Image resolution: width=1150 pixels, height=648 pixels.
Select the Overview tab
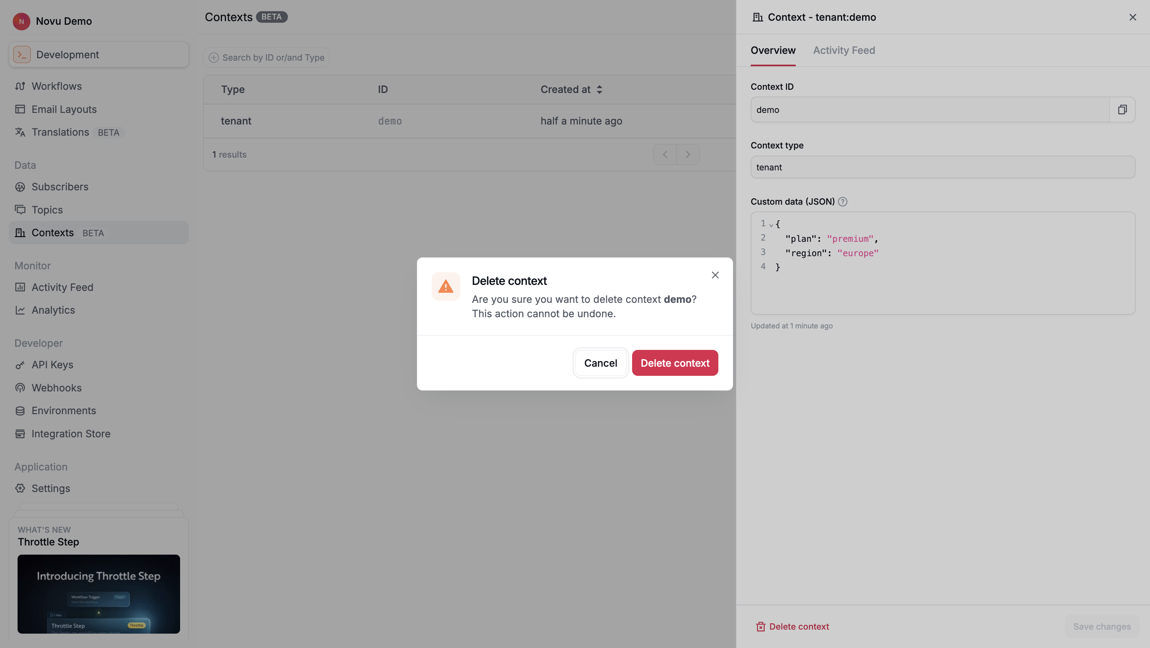773,50
